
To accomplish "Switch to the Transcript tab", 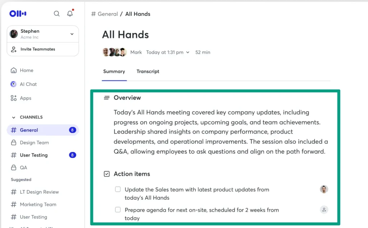I will click(148, 71).
